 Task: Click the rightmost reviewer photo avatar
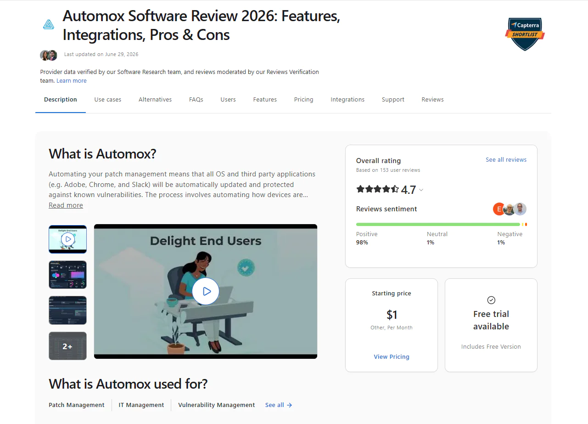tap(520, 209)
